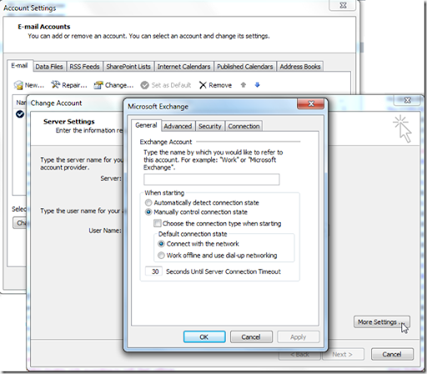The width and height of the screenshot is (427, 374).
Task: Switch to the Security tab
Action: (210, 126)
